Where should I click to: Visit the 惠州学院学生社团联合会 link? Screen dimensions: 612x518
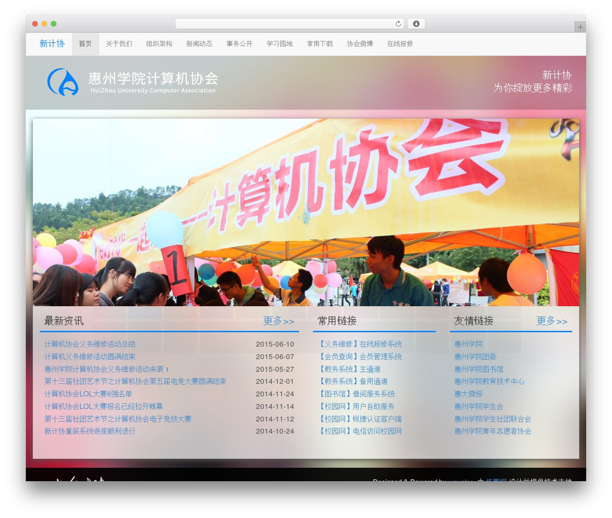pyautogui.click(x=492, y=419)
